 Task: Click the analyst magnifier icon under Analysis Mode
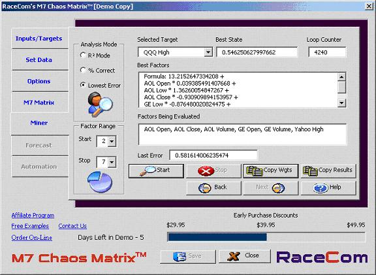point(100,105)
